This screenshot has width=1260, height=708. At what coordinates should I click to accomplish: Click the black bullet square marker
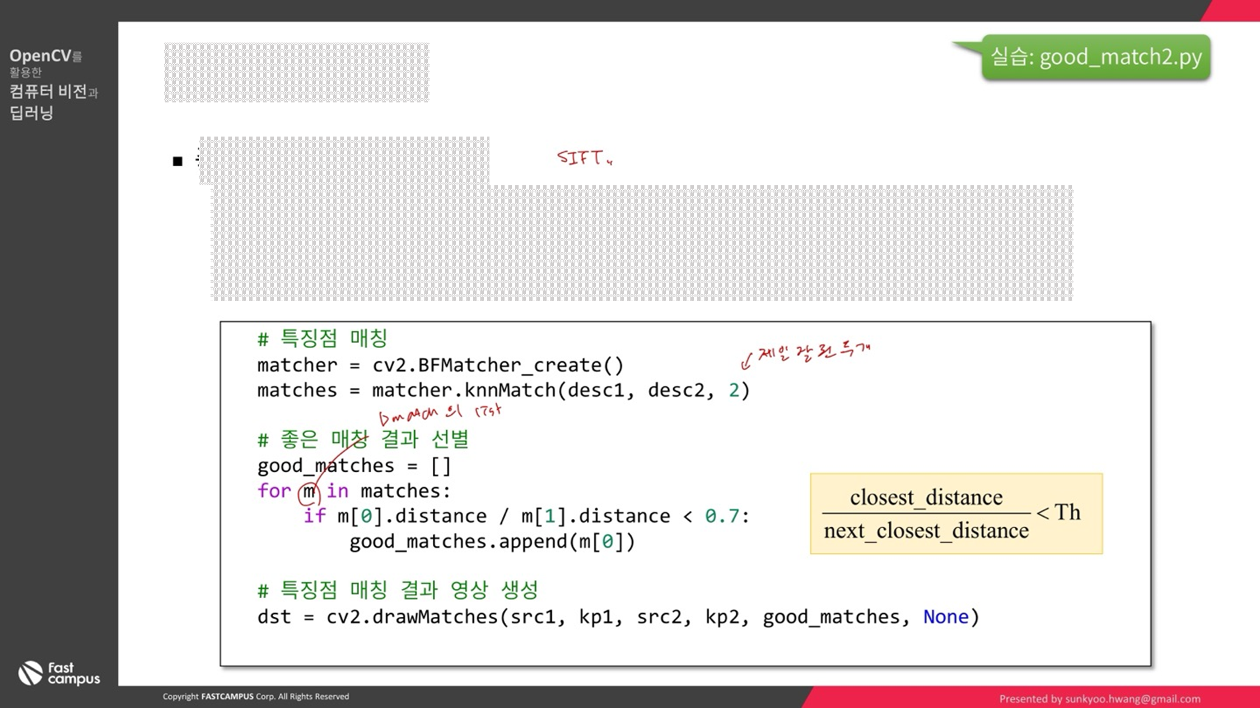(x=178, y=162)
